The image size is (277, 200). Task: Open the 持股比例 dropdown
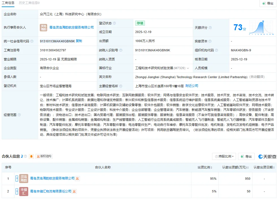click(x=224, y=156)
